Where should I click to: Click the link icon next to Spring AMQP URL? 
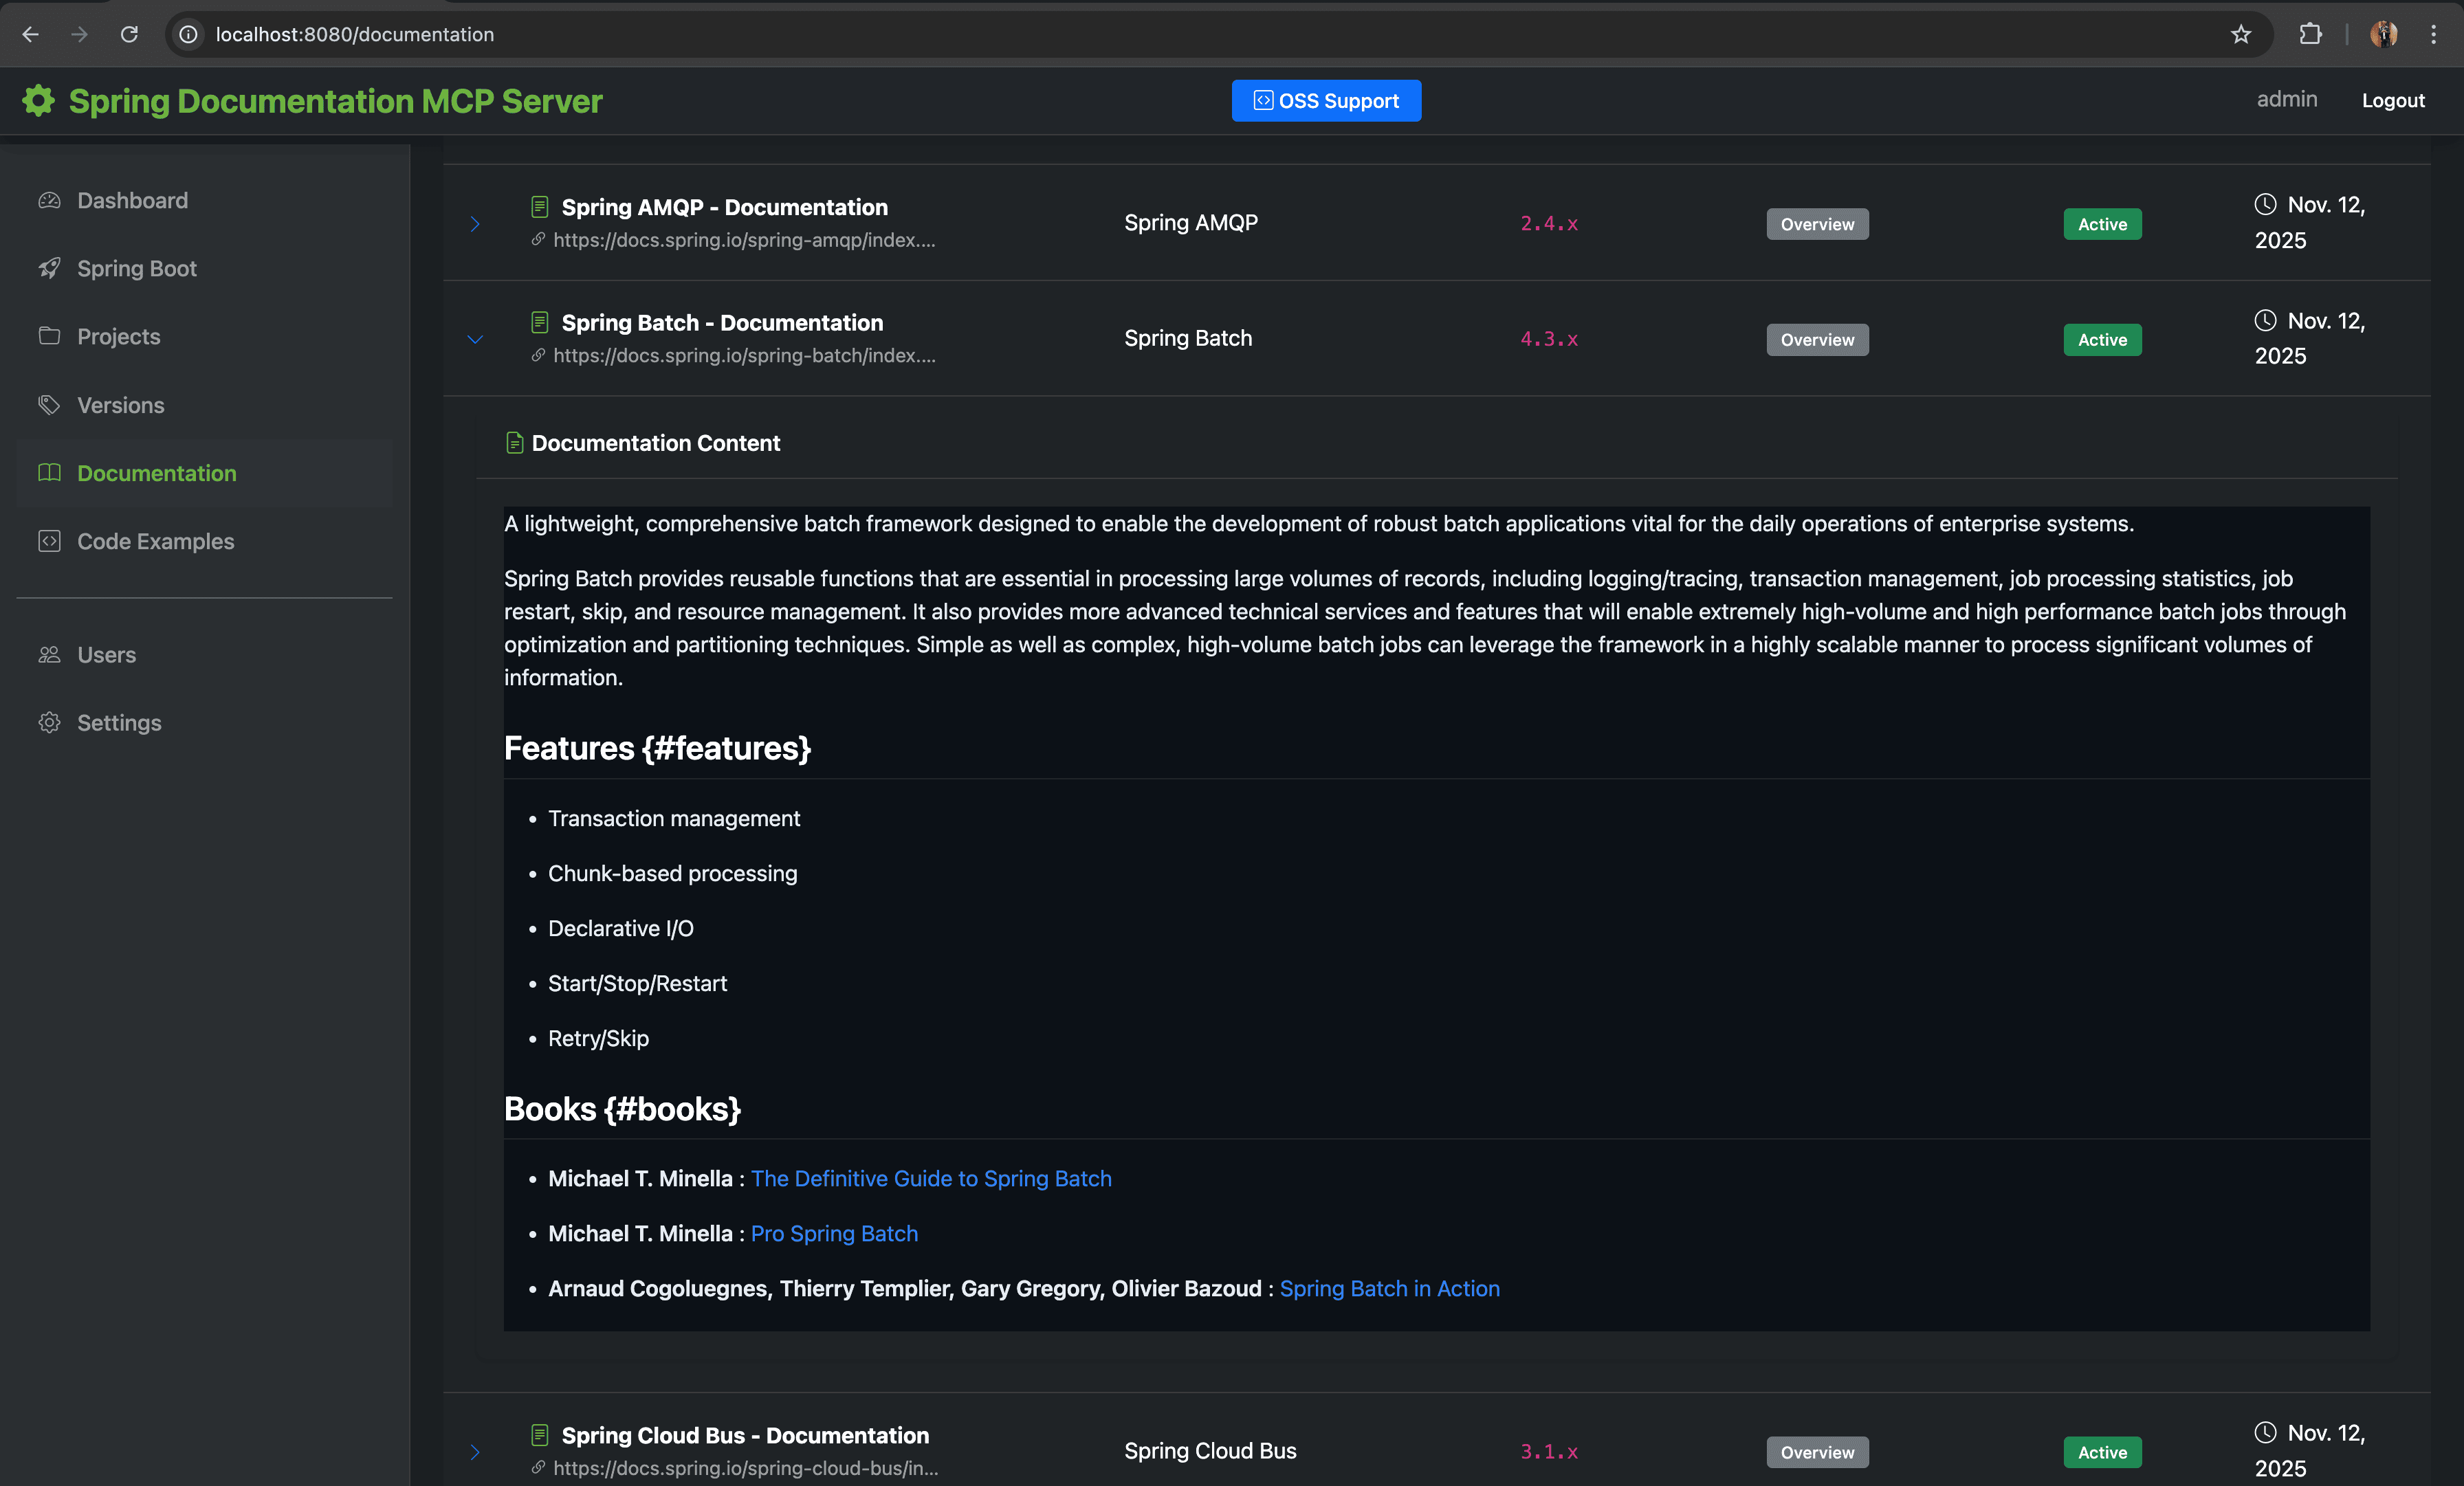(538, 240)
